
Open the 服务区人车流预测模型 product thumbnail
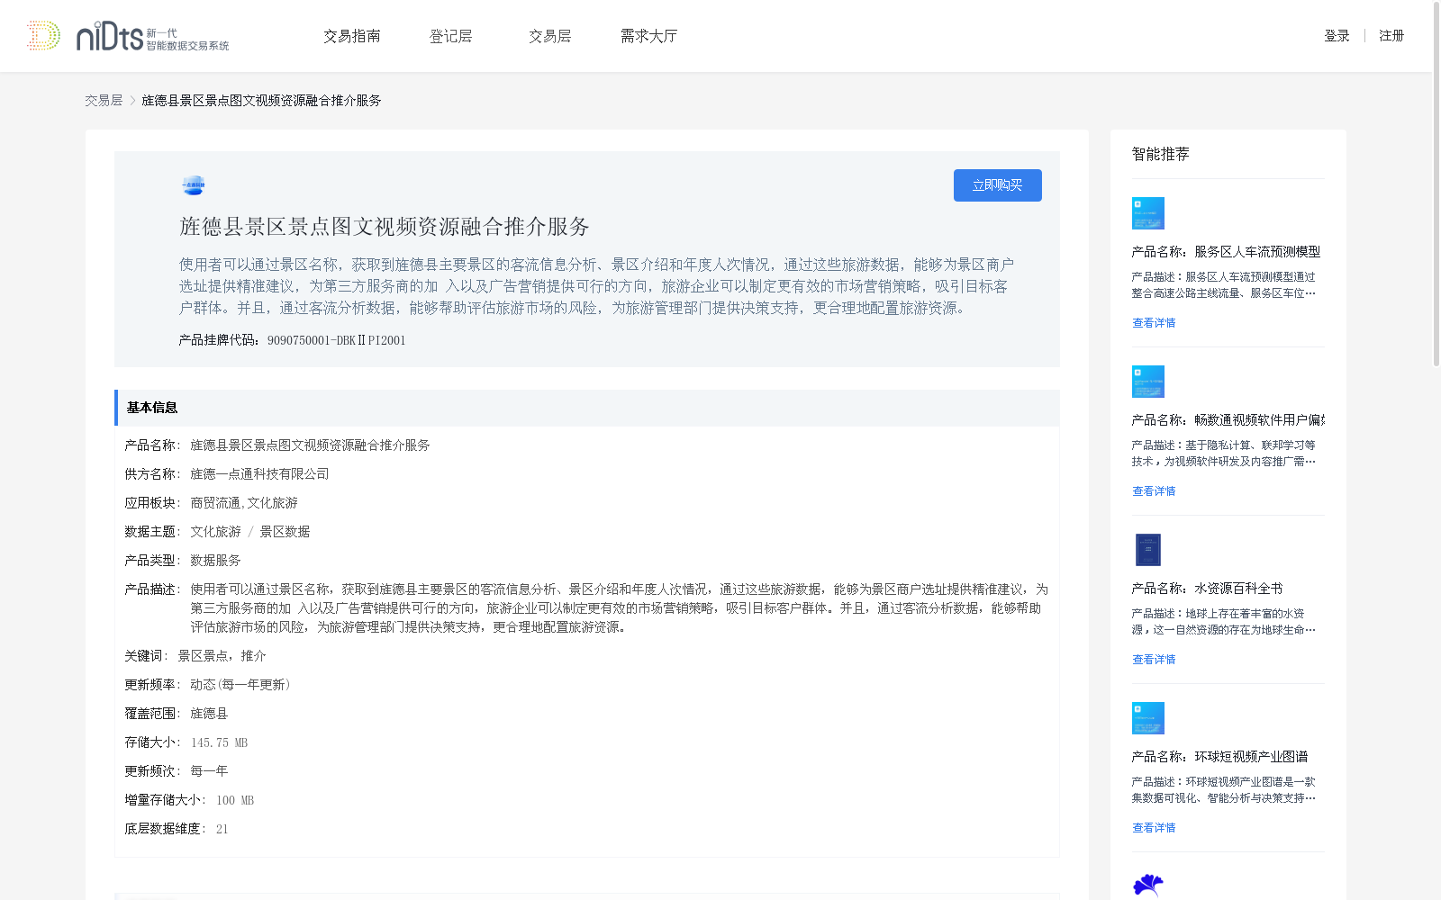point(1148,213)
